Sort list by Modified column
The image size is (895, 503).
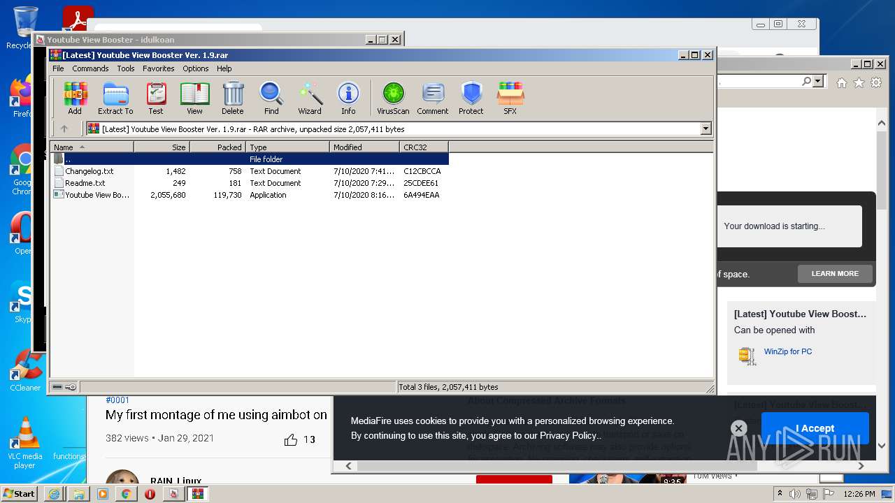[x=364, y=147]
